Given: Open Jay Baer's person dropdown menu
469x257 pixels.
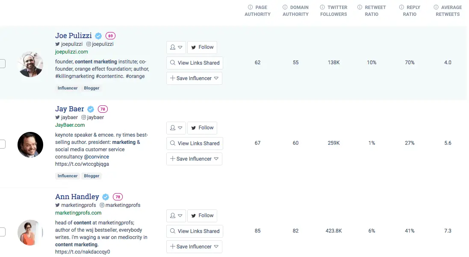Looking at the screenshot, I should pos(176,128).
